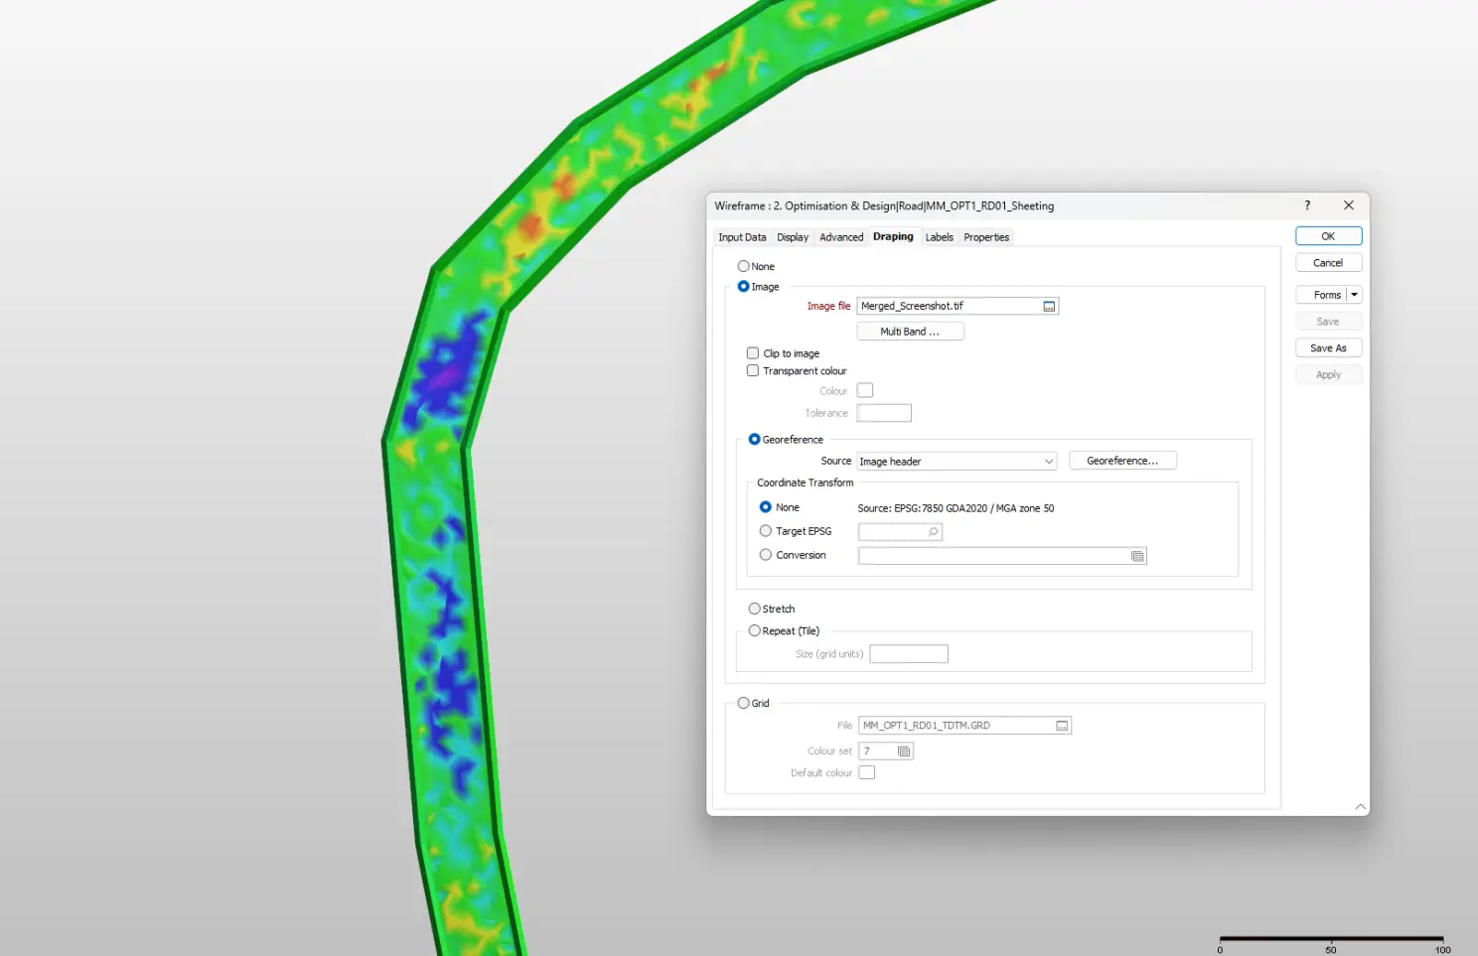The image size is (1478, 956).
Task: Click the Size (grid units) field
Action: (909, 654)
